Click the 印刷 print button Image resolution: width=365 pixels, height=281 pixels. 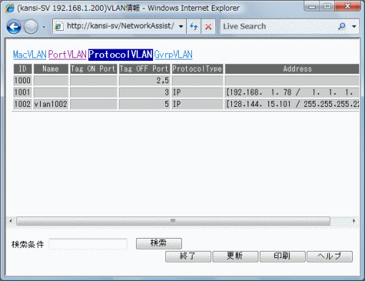(282, 257)
